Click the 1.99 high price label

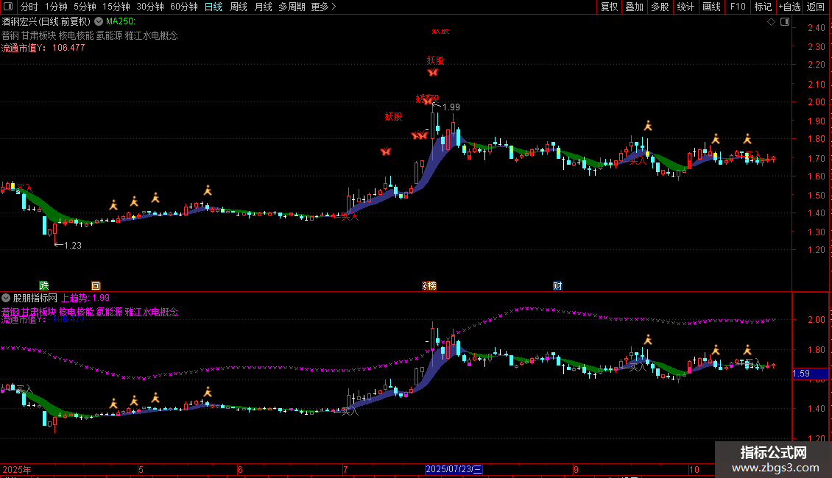click(451, 107)
